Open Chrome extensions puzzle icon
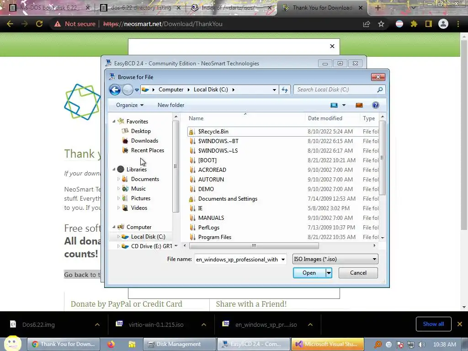The height and width of the screenshot is (351, 468). coord(414,24)
